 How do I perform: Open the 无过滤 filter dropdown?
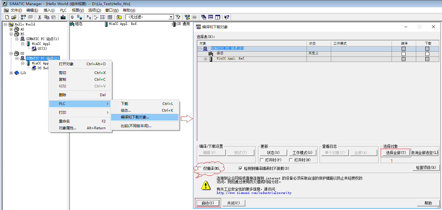(x=171, y=17)
